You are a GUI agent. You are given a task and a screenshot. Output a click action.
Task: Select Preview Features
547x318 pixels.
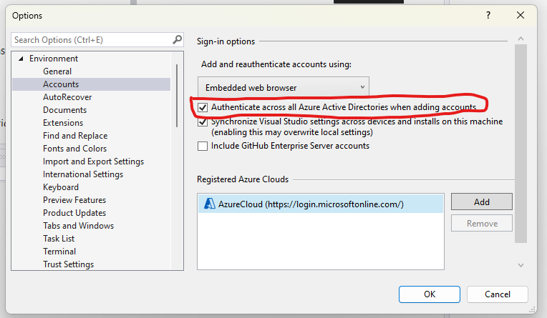[74, 200]
